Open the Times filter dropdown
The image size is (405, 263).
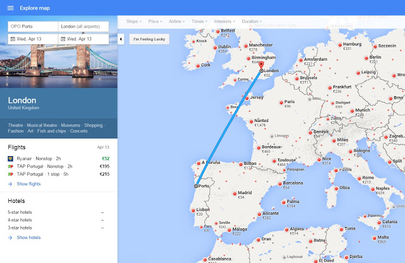[x=199, y=21]
